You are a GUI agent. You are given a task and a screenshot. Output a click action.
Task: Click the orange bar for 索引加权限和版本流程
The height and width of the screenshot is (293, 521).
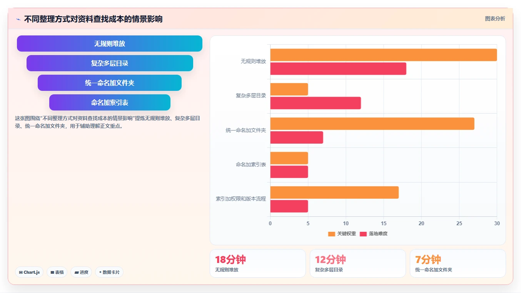[334, 193]
